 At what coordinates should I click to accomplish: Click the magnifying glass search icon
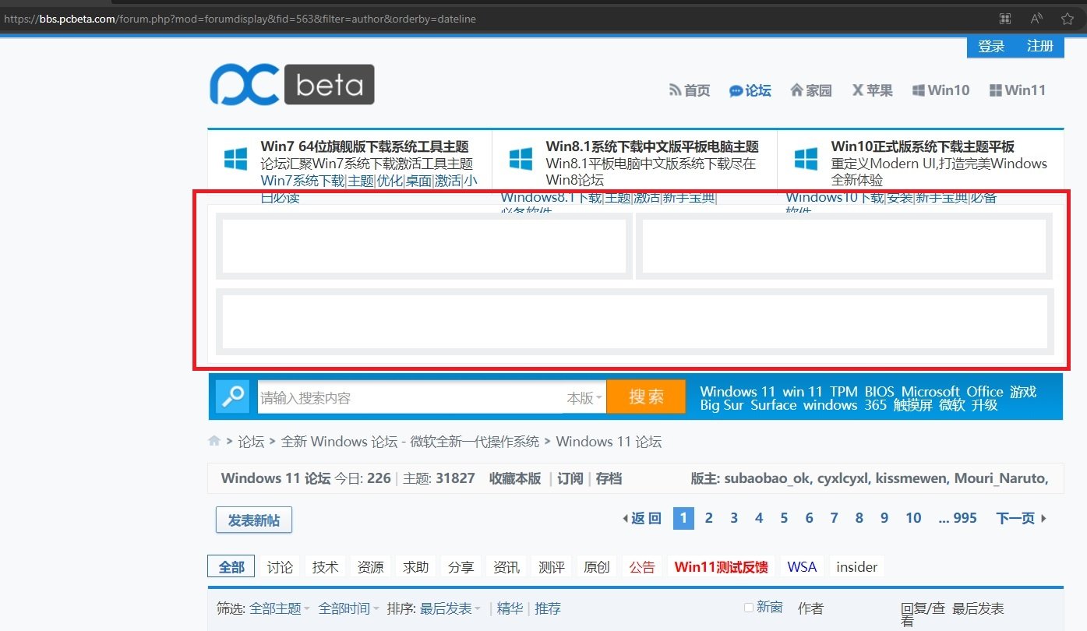tap(232, 397)
